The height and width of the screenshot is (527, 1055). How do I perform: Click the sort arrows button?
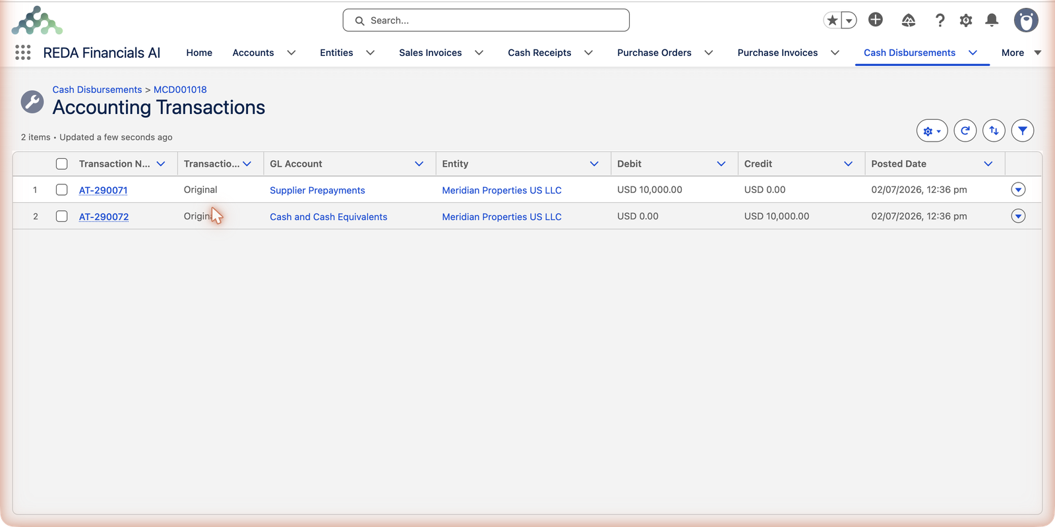point(994,130)
